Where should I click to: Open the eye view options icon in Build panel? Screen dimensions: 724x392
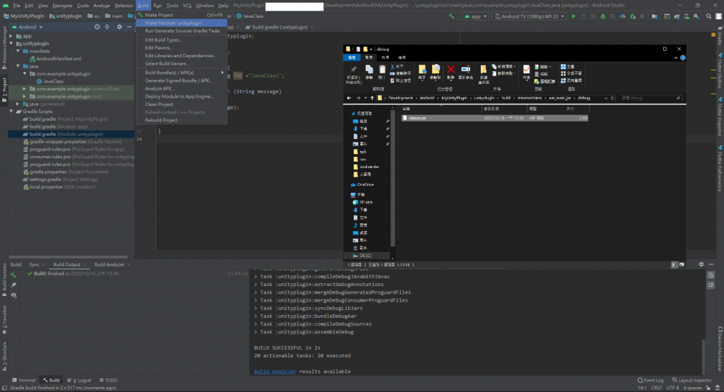(14, 295)
